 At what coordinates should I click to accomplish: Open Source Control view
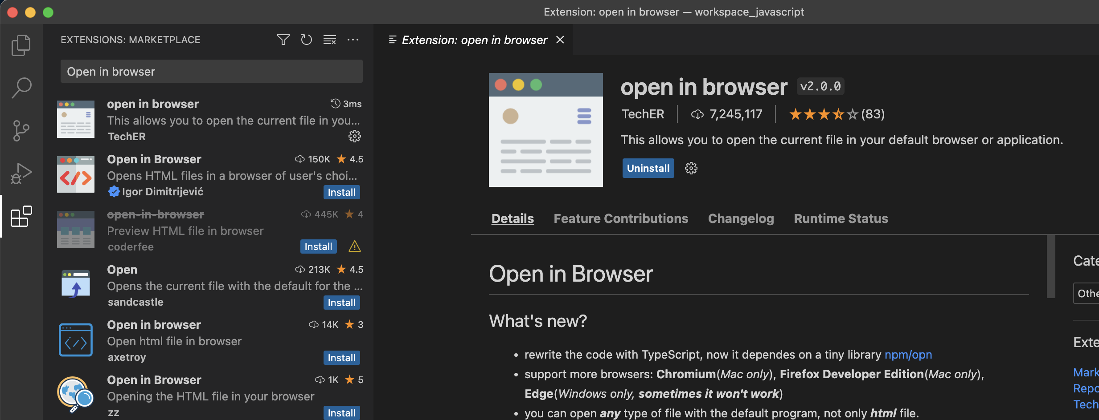[21, 130]
